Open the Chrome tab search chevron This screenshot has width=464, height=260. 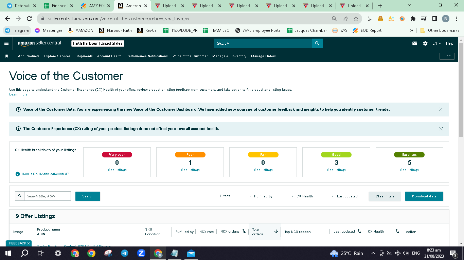[x=409, y=5]
